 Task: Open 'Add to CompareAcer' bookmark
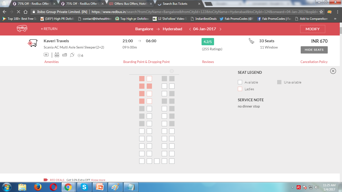pyautogui.click(x=311, y=19)
